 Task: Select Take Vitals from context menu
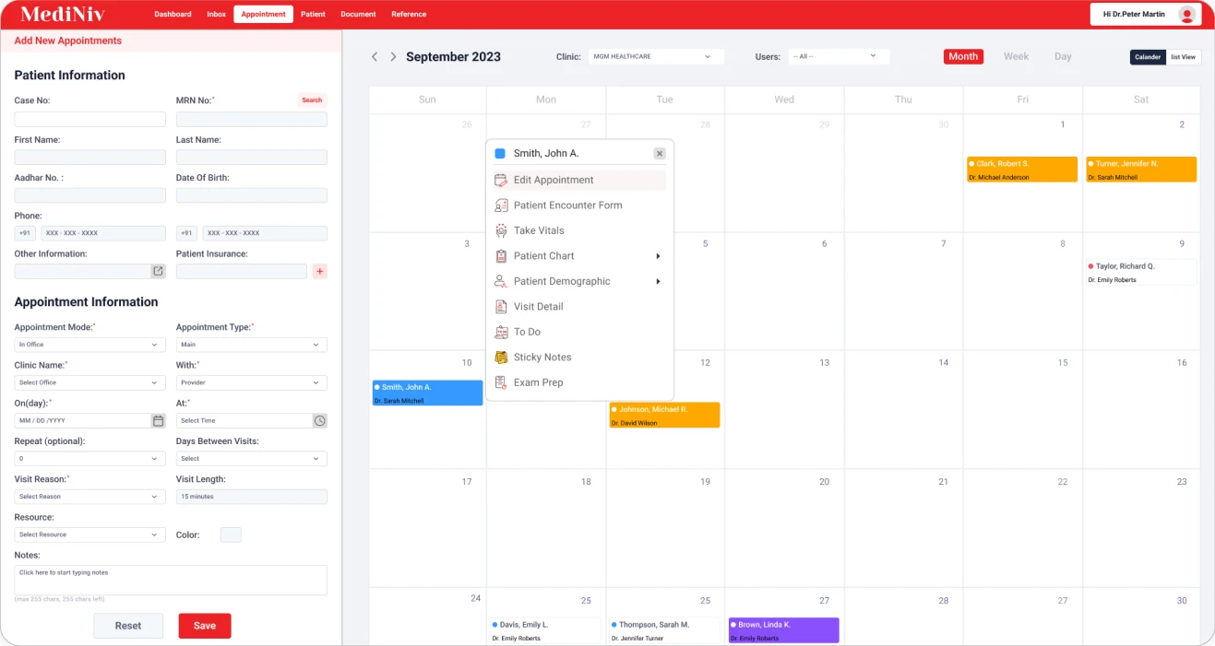click(x=539, y=231)
